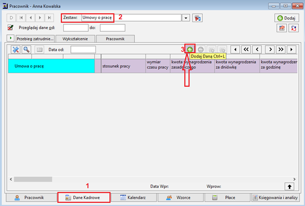Select the cyan Umowa o pracę header cell
305x206 pixels.
[x=52, y=66]
